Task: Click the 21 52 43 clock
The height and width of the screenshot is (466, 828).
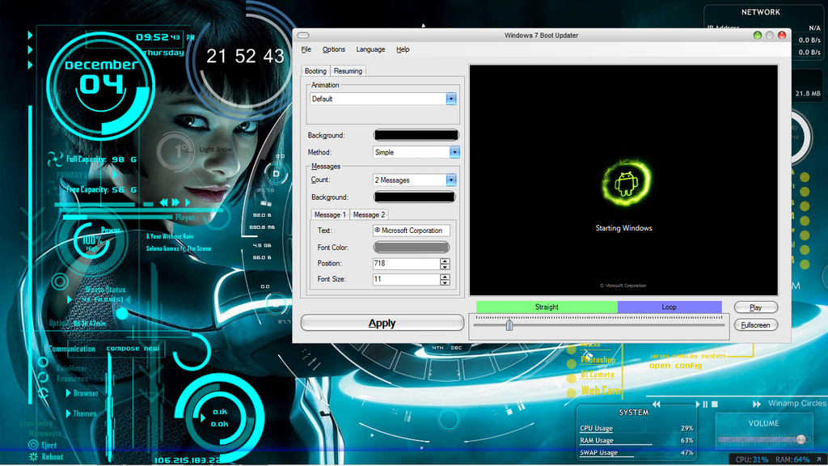Action: click(245, 56)
